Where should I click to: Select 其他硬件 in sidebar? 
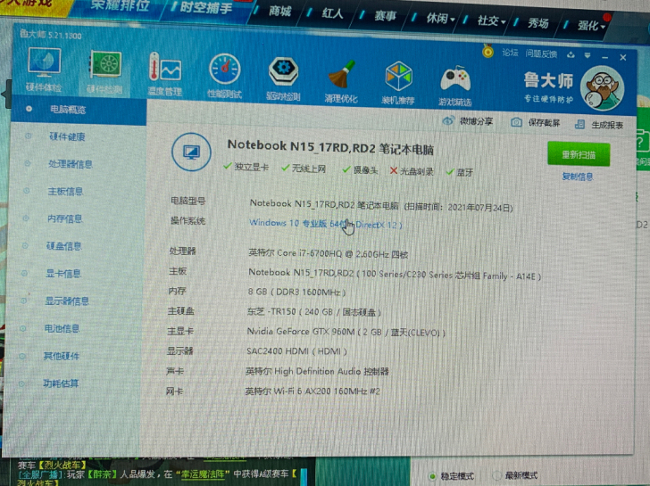click(62, 356)
